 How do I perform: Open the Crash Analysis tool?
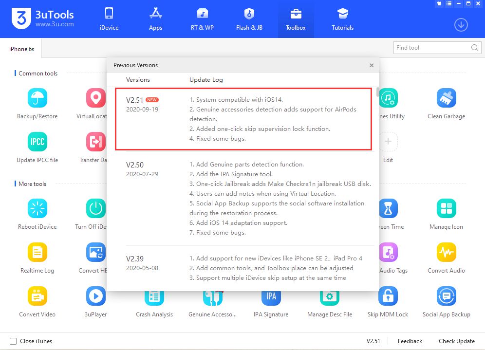pos(154,298)
